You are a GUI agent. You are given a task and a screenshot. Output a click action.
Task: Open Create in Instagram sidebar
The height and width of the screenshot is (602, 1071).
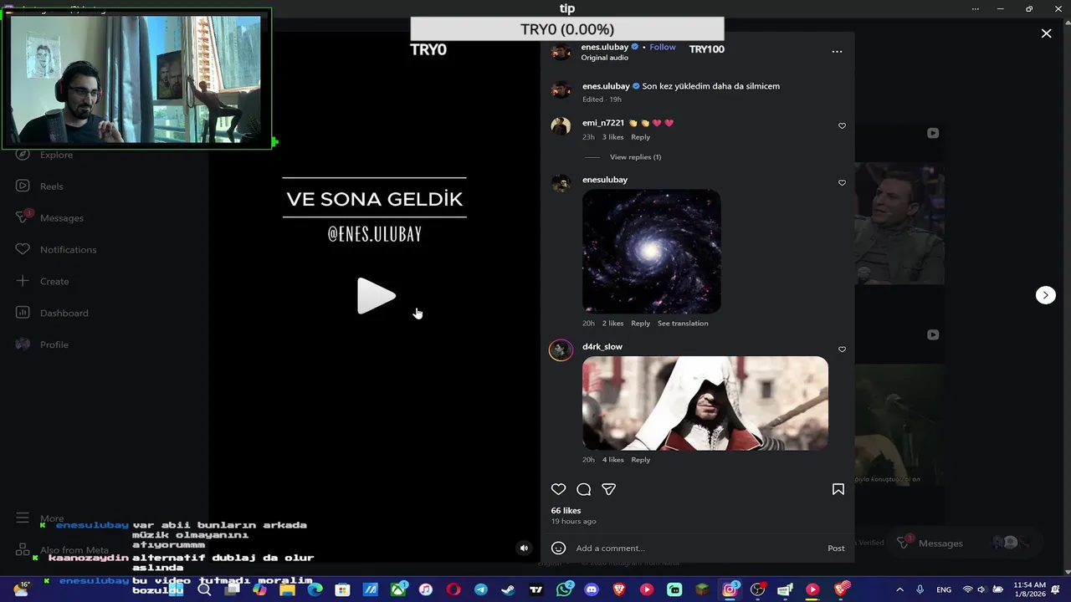click(42, 282)
